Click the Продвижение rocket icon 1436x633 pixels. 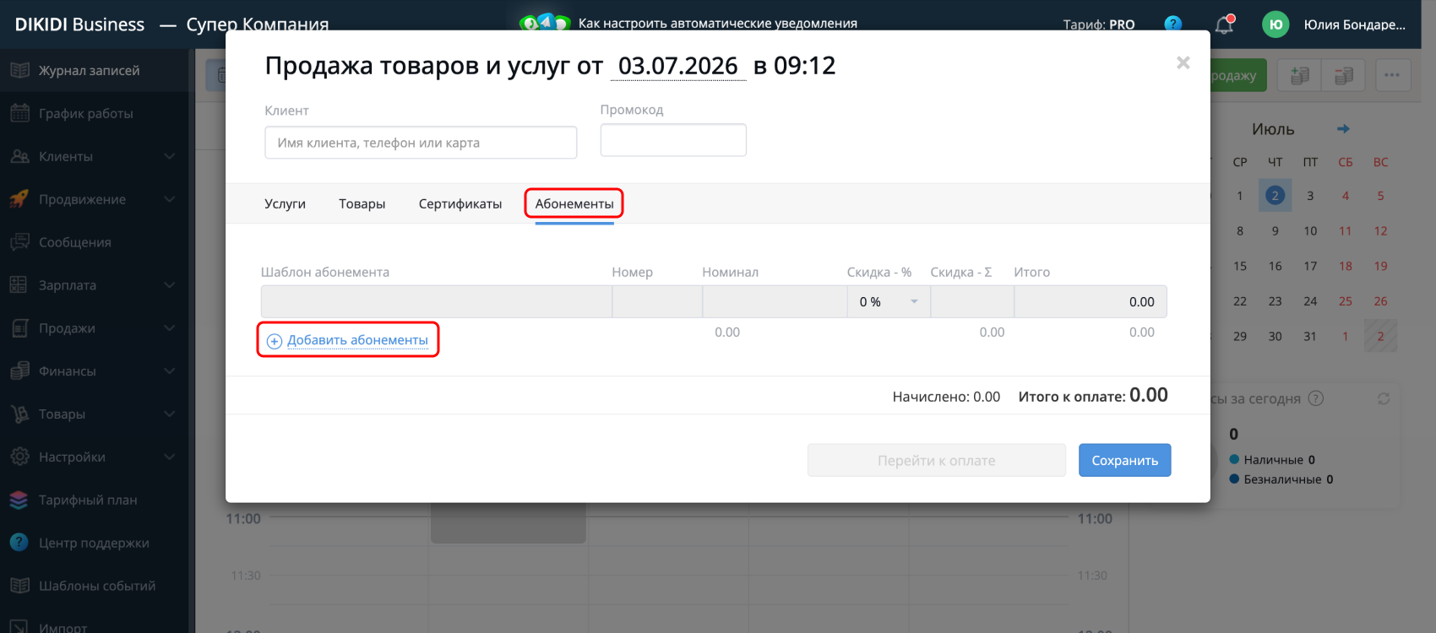[x=19, y=199]
